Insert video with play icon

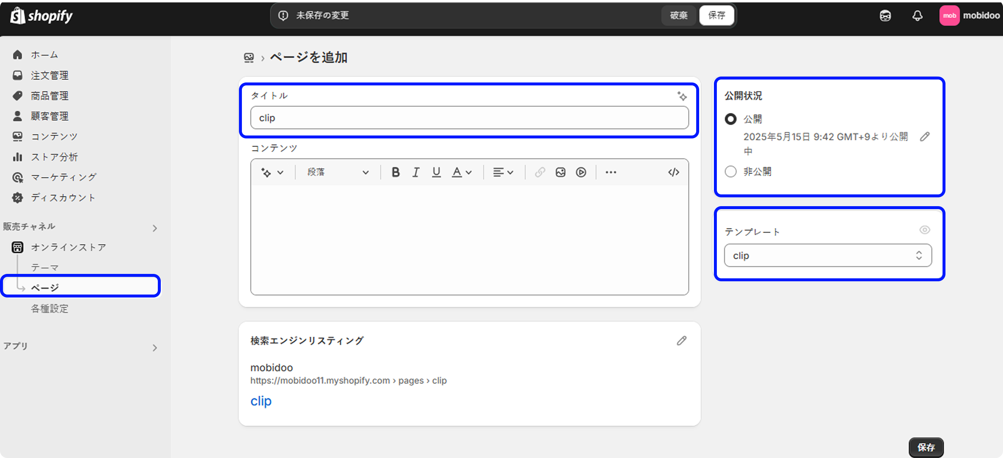[581, 172]
